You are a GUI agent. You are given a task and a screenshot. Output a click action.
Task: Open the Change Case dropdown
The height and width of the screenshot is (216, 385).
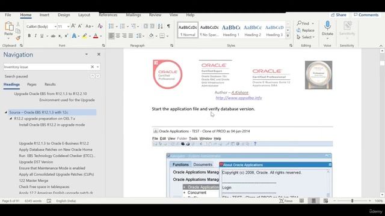90,26
